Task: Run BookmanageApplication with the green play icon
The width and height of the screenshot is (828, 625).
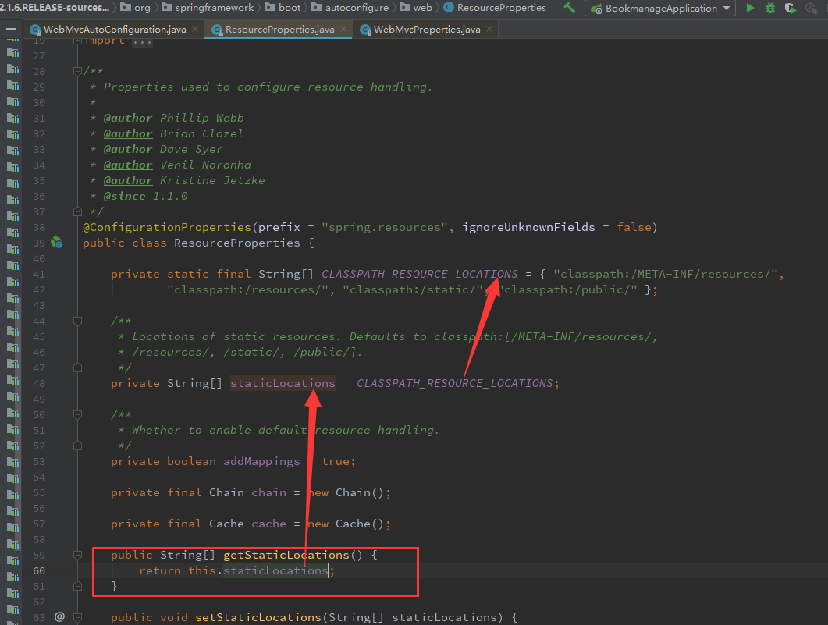Action: pos(750,8)
